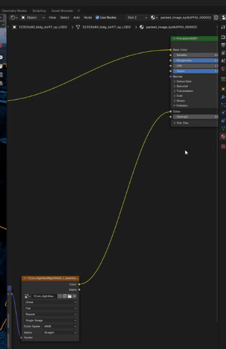This screenshot has width=226, height=349.
Task: Open the Modifiers wrench properties tab
Action: pyautogui.click(x=223, y=97)
